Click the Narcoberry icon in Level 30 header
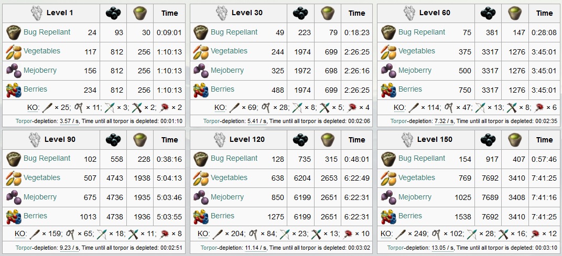The width and height of the screenshot is (562, 256). tap(300, 13)
